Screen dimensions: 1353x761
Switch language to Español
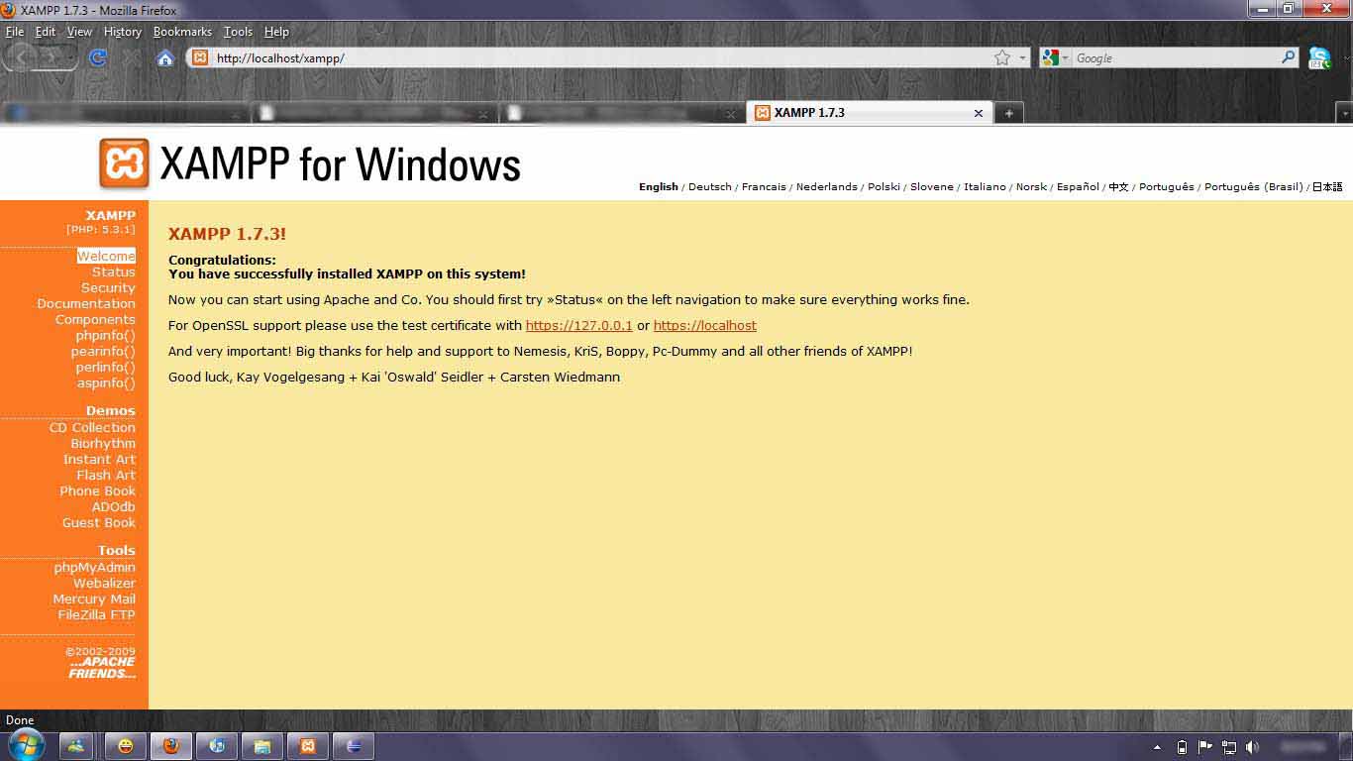click(x=1078, y=186)
